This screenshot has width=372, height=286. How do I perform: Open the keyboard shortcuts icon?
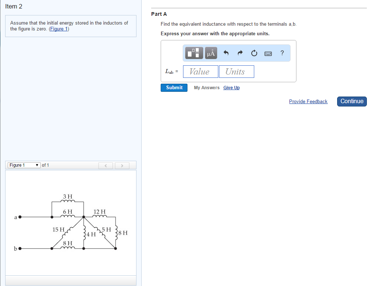click(x=268, y=53)
